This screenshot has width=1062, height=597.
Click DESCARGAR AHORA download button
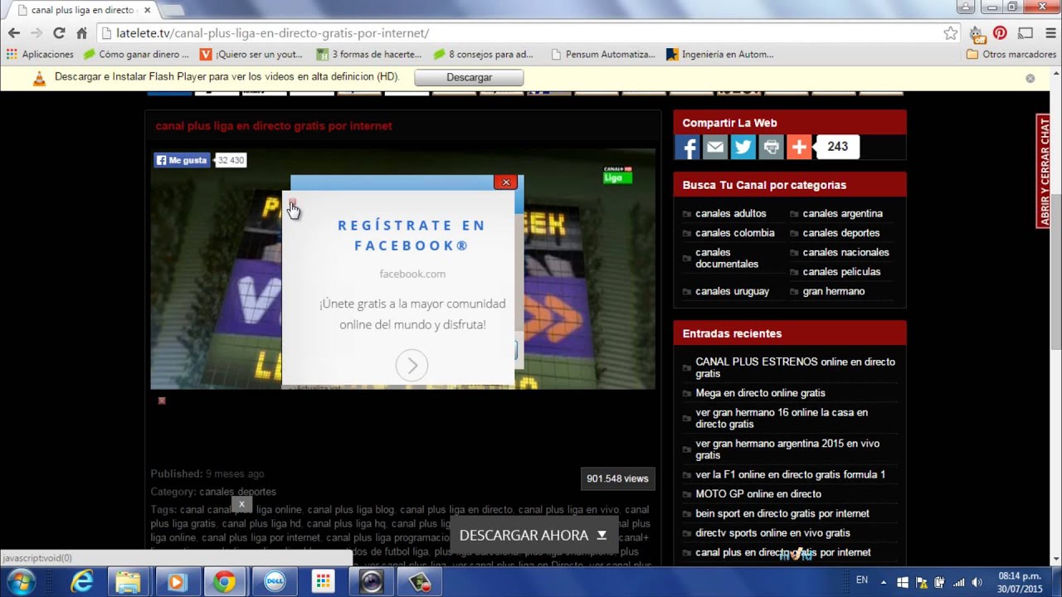click(x=533, y=536)
